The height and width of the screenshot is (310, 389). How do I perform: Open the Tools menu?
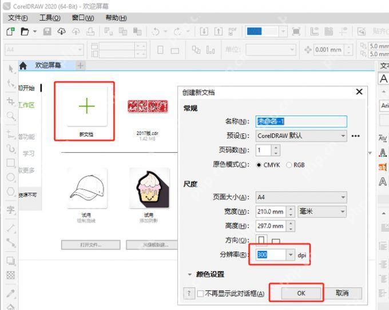(x=50, y=18)
